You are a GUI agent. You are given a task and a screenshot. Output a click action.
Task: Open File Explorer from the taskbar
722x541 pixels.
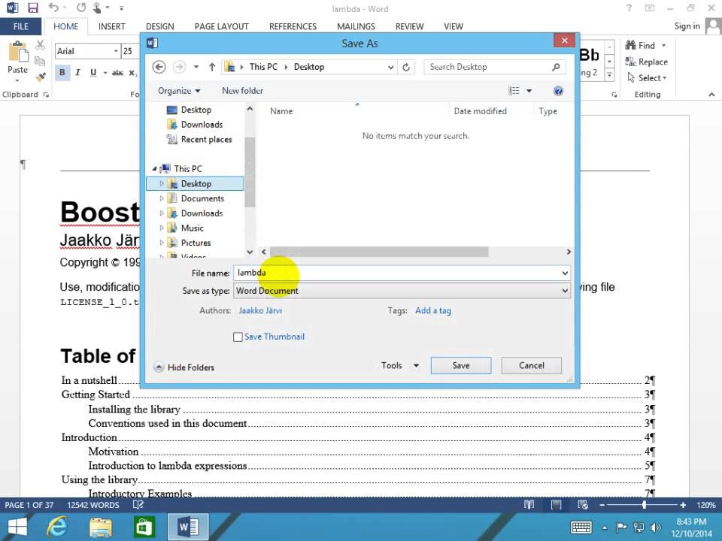coord(101,527)
